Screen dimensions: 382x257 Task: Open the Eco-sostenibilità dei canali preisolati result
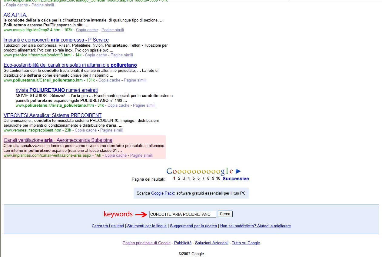[x=70, y=65]
